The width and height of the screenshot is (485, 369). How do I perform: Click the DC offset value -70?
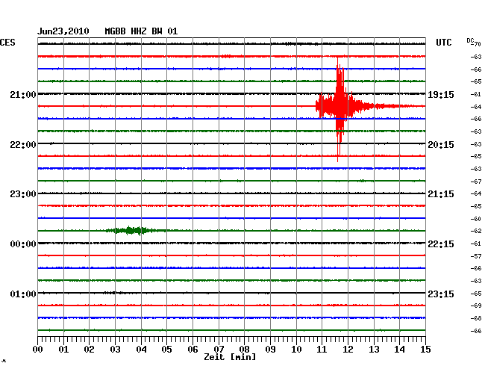click(x=477, y=44)
